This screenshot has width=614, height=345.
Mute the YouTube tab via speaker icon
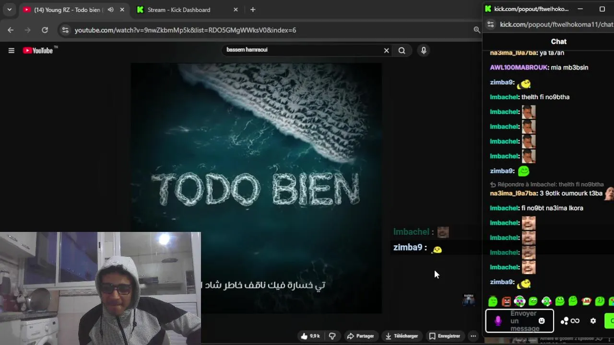pos(111,10)
